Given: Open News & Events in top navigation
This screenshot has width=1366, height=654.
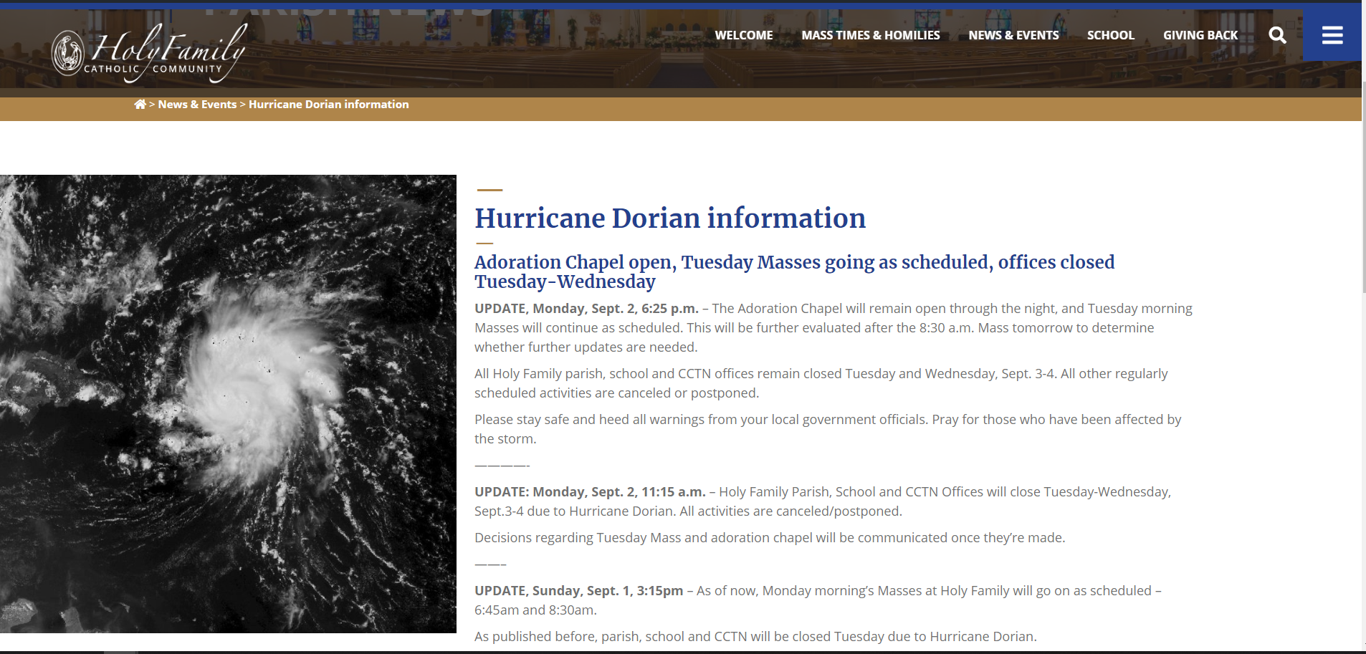Looking at the screenshot, I should pyautogui.click(x=1013, y=35).
